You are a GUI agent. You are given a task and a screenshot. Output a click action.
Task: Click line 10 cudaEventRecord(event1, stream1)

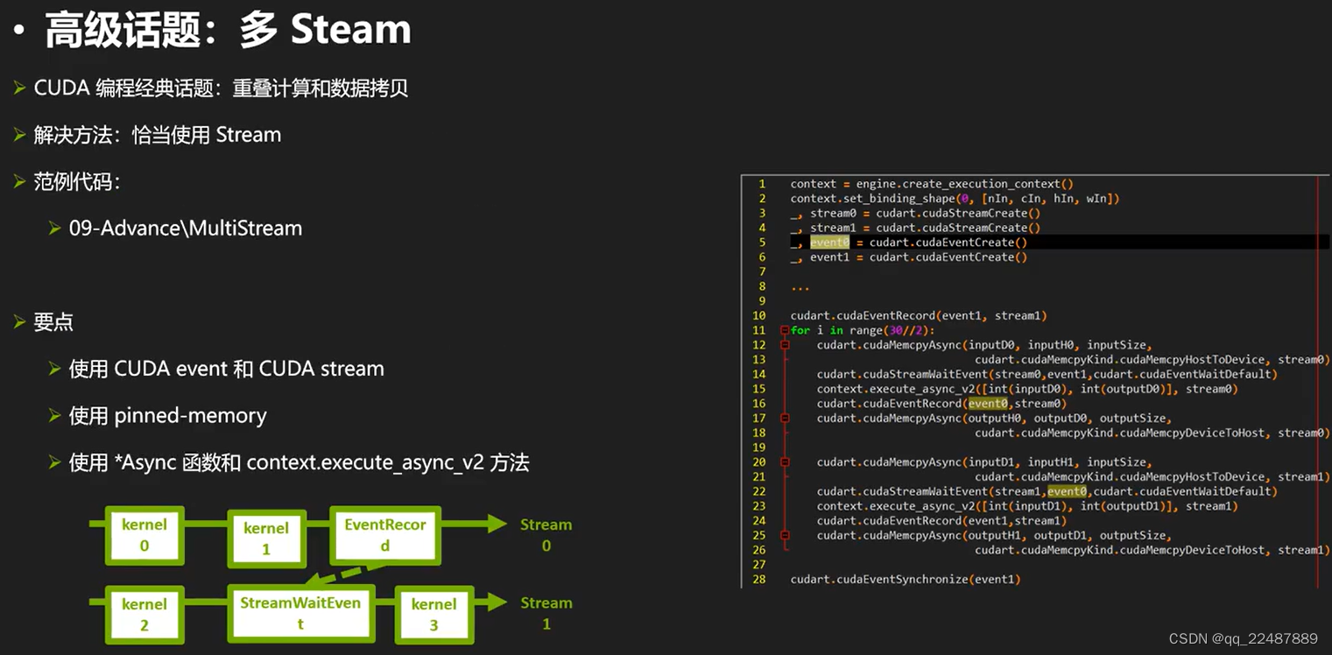click(x=919, y=315)
